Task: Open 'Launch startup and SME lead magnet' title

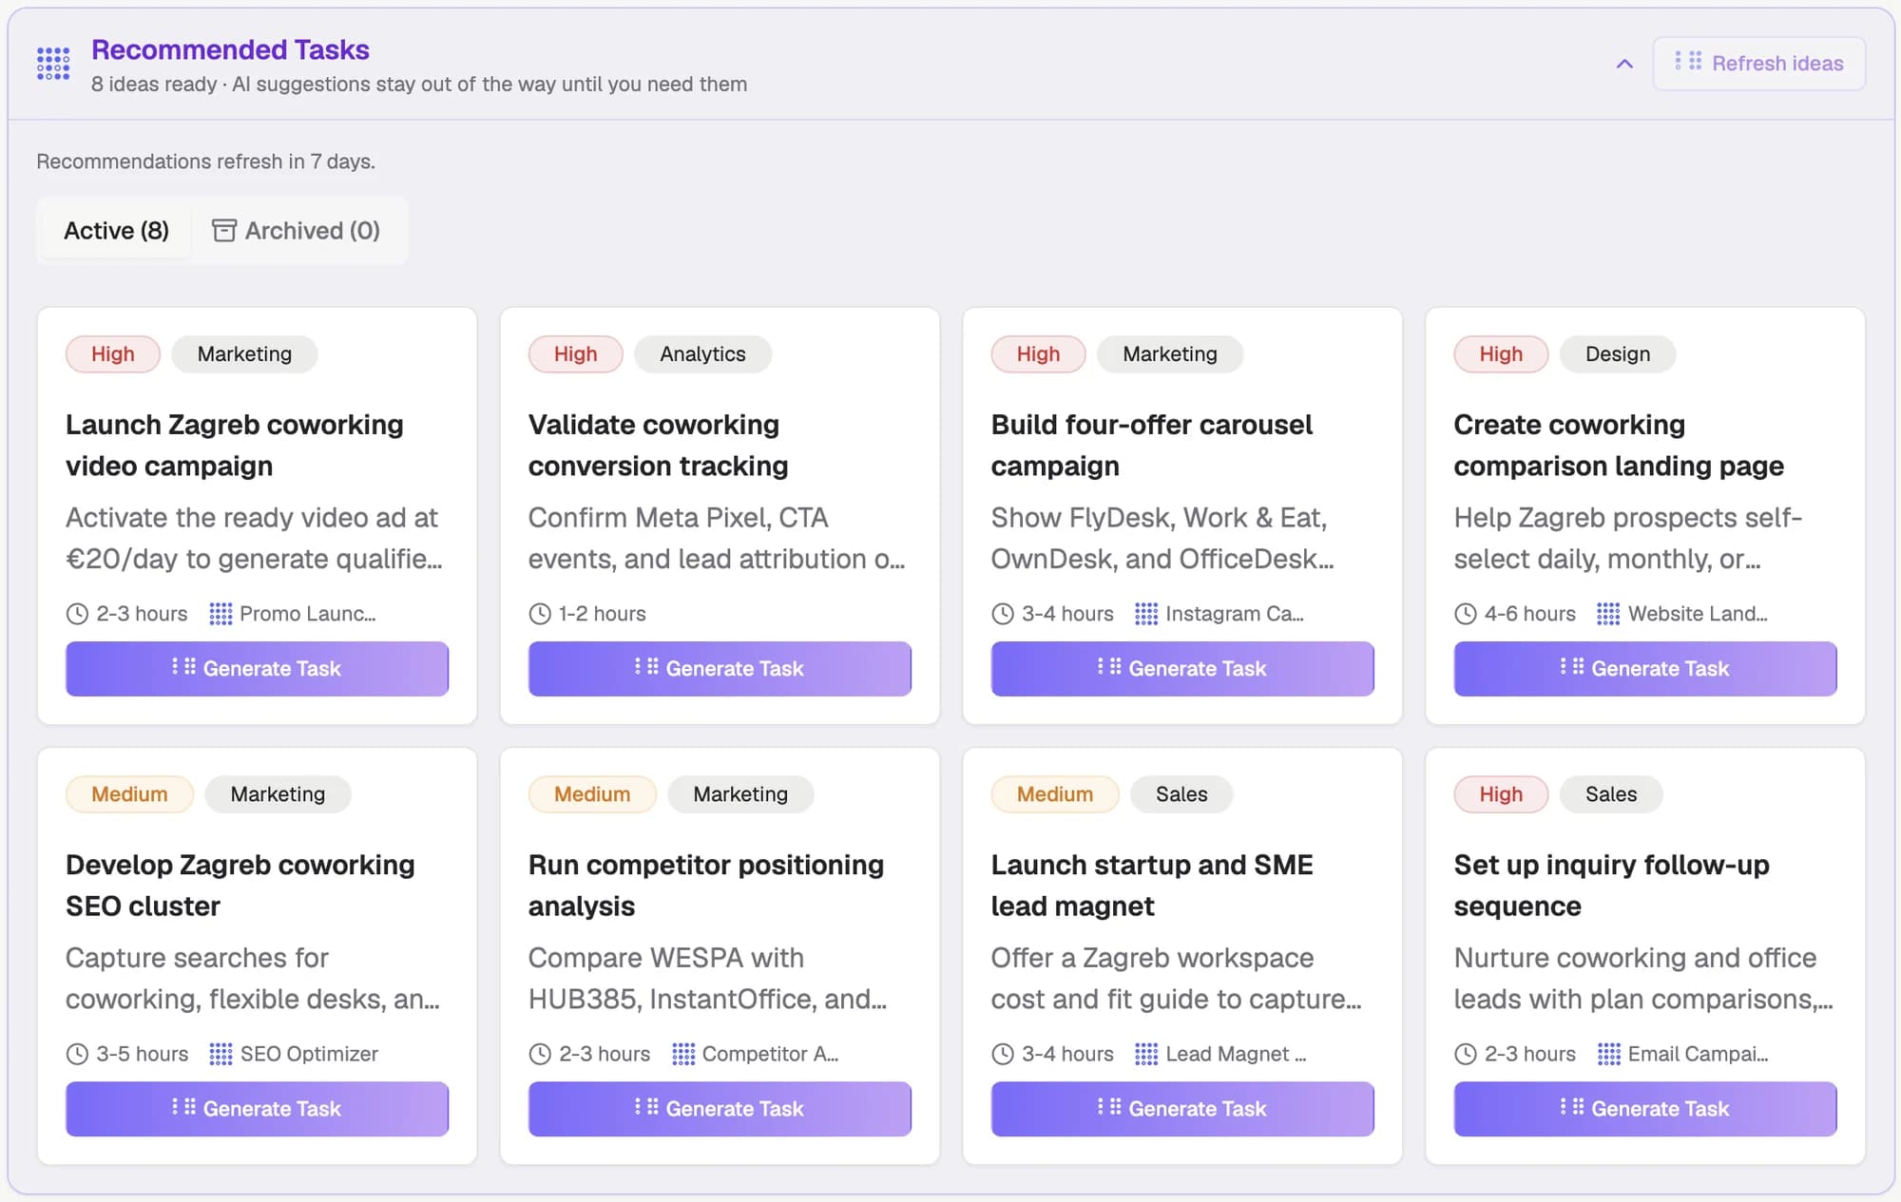Action: pos(1152,886)
